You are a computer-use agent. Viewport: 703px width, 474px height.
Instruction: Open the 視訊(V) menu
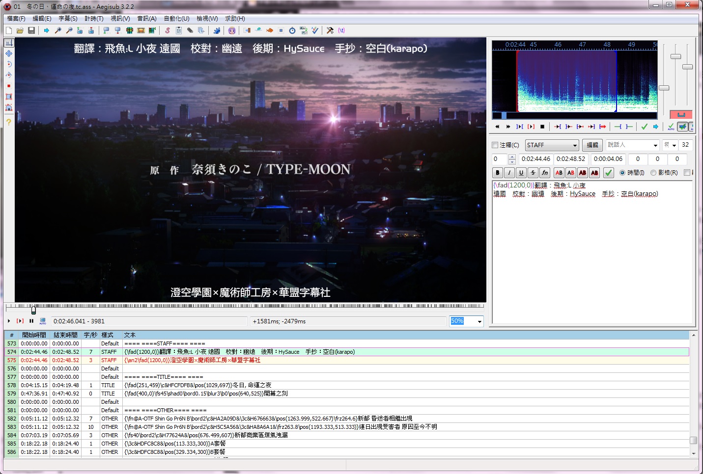click(120, 19)
